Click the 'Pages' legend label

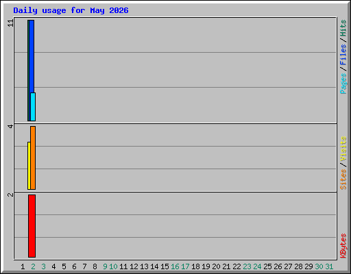[x=343, y=84]
